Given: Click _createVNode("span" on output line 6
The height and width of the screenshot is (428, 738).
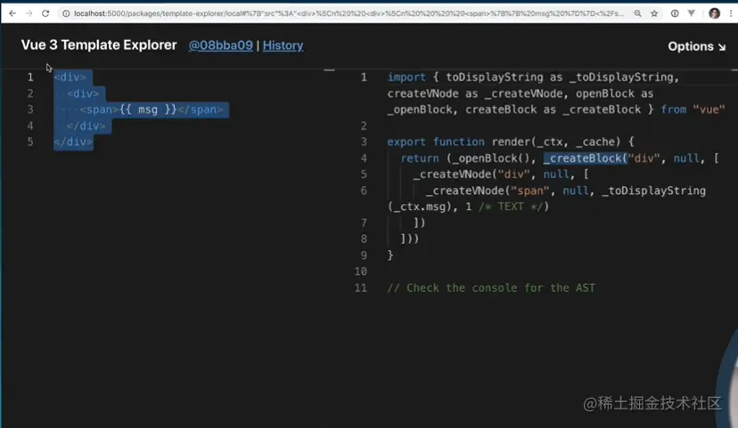Looking at the screenshot, I should click(488, 190).
